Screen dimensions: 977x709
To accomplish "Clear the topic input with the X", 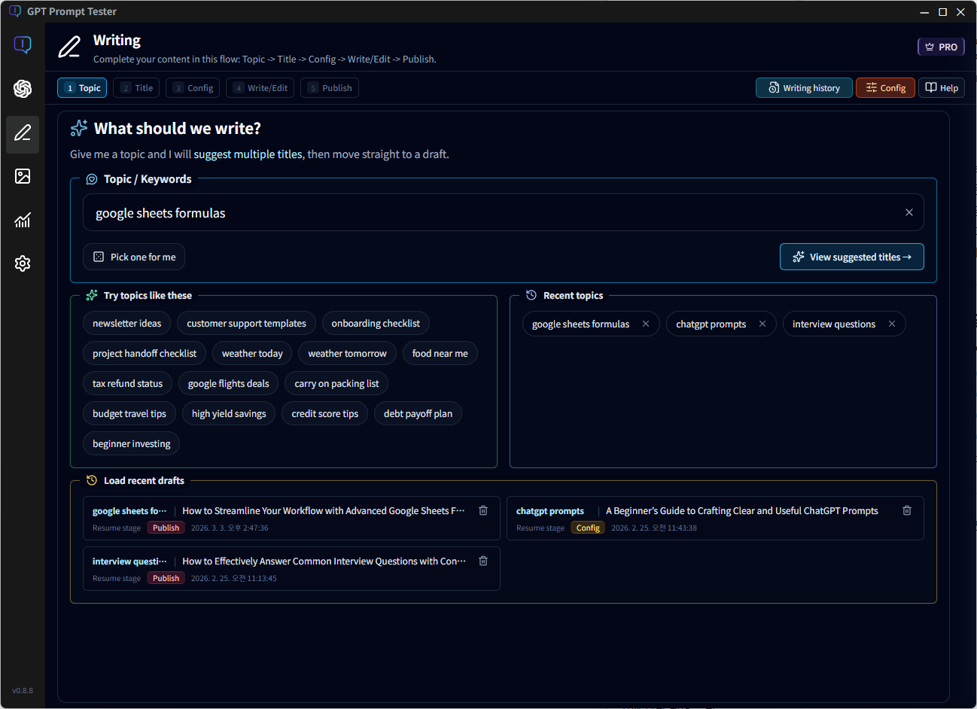I will [x=909, y=212].
